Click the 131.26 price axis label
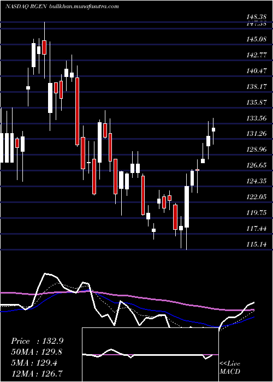The image size is (273, 382). [256, 134]
